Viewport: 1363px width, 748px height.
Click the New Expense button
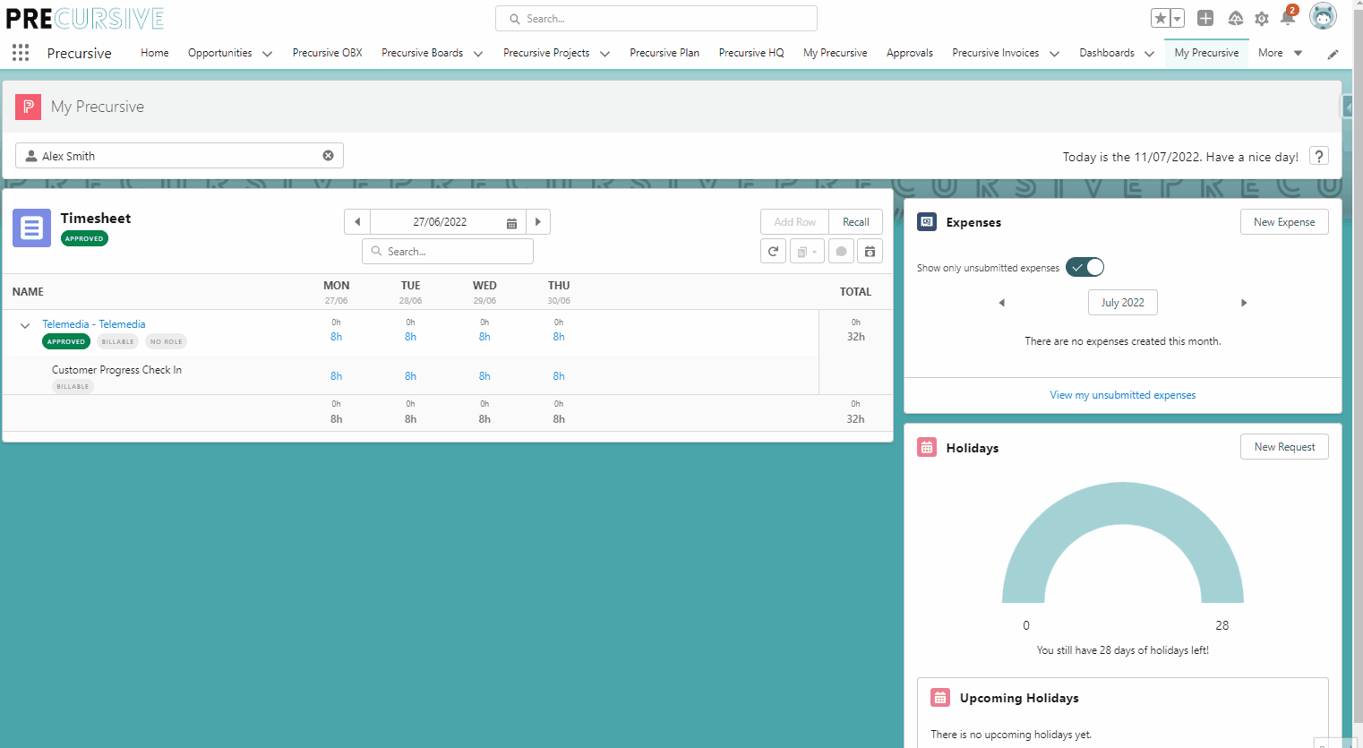tap(1283, 222)
